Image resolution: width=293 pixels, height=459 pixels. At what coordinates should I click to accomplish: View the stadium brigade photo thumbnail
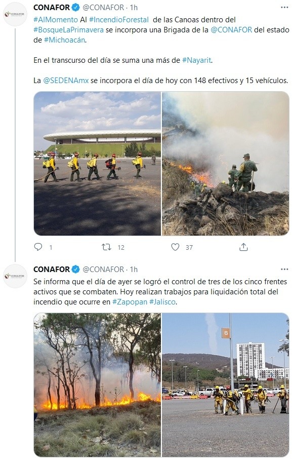[97, 164]
